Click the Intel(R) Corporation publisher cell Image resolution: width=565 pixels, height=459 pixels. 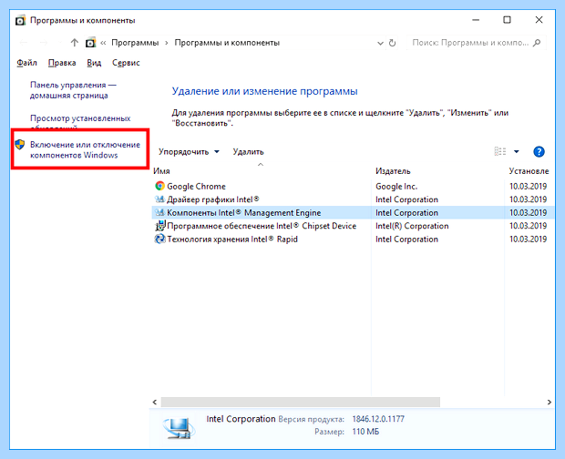(x=412, y=226)
